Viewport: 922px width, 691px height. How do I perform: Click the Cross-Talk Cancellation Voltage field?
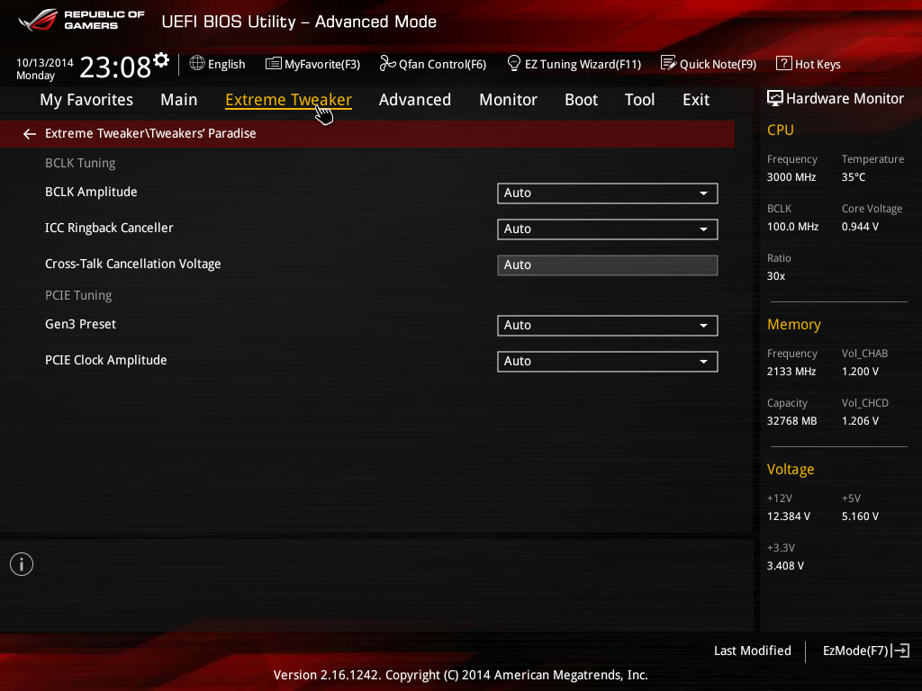coord(608,265)
